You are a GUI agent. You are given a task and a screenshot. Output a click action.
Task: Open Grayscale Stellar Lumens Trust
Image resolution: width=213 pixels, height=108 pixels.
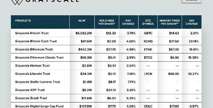(37, 82)
